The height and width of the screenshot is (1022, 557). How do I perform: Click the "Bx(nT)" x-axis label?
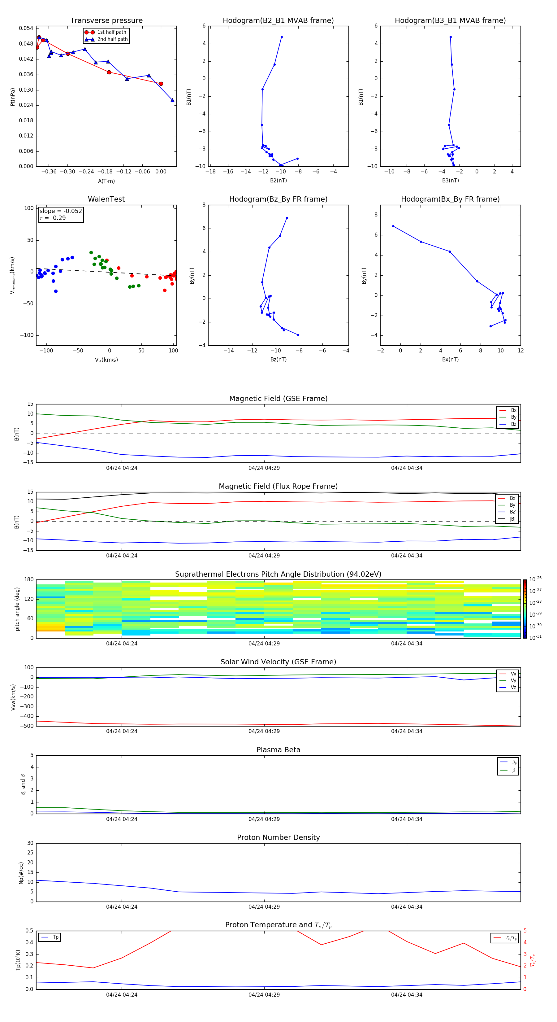click(x=450, y=360)
